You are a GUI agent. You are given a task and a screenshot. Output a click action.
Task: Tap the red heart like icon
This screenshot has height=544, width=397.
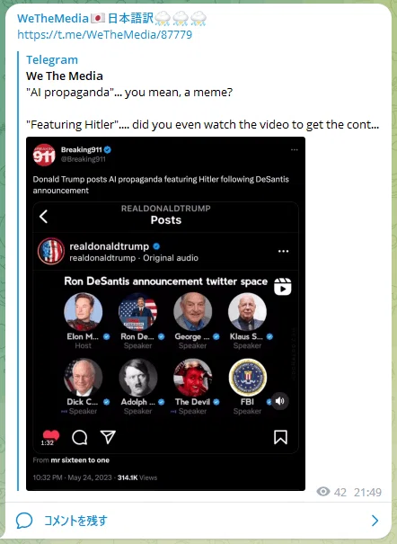[x=51, y=435]
